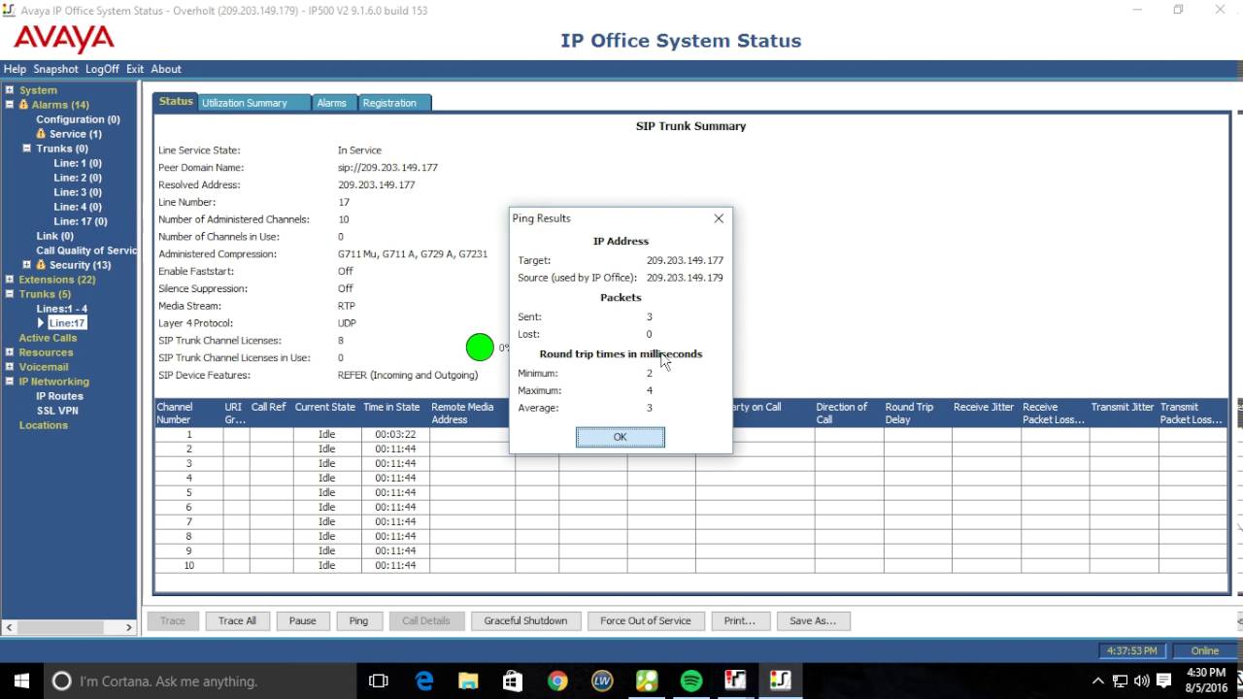Click the Time in State column header

(x=395, y=414)
